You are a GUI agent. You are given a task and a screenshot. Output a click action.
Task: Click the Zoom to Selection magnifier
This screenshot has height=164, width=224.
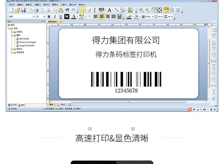point(153,10)
